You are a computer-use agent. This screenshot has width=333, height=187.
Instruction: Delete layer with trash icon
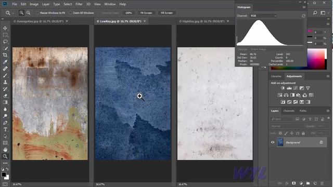point(322,183)
